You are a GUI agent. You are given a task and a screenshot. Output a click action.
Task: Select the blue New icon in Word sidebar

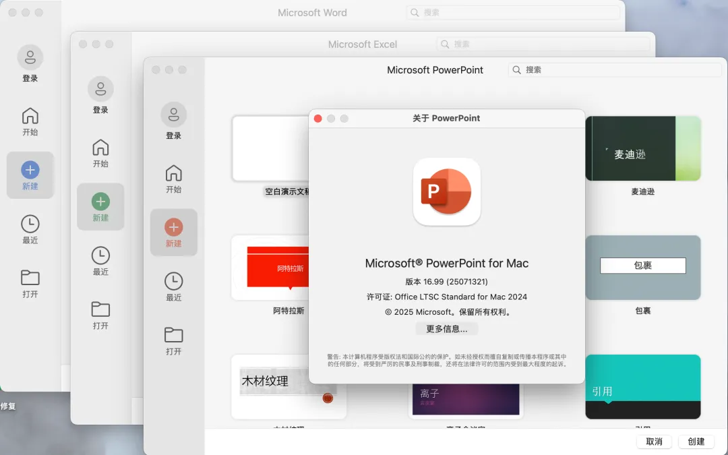tap(30, 170)
